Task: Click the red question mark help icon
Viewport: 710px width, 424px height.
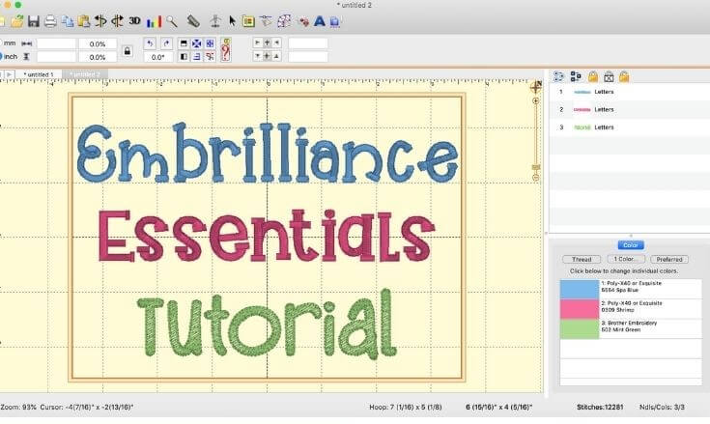Action: pyautogui.click(x=225, y=50)
